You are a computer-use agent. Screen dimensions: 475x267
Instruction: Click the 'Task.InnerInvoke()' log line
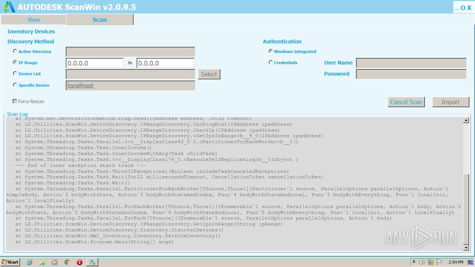coord(83,148)
